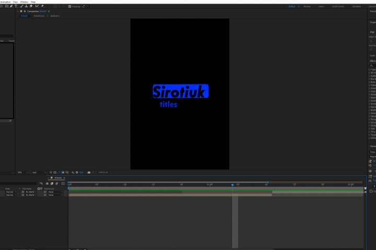Click the reset exposure icon
This screenshot has height=250, width=376.
(x=77, y=172)
